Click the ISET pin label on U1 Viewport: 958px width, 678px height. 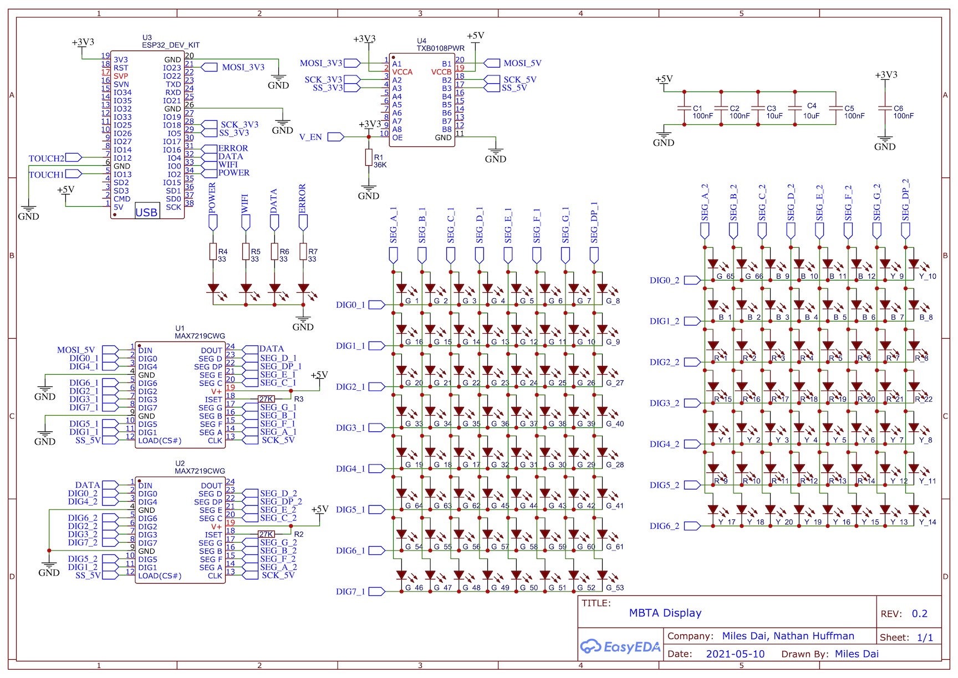click(213, 400)
